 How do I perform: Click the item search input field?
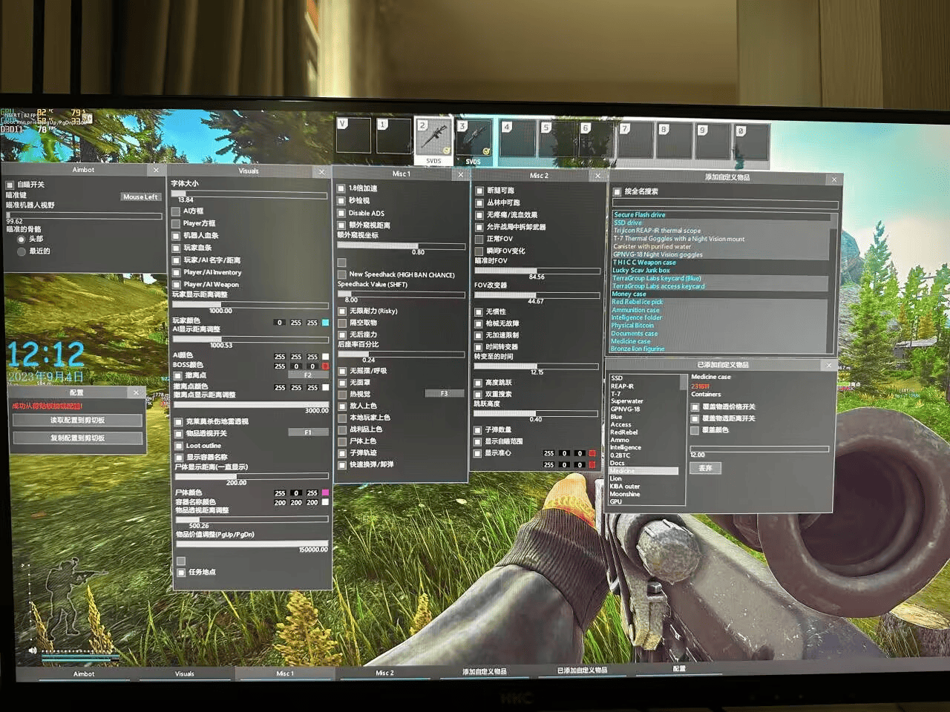coord(725,205)
